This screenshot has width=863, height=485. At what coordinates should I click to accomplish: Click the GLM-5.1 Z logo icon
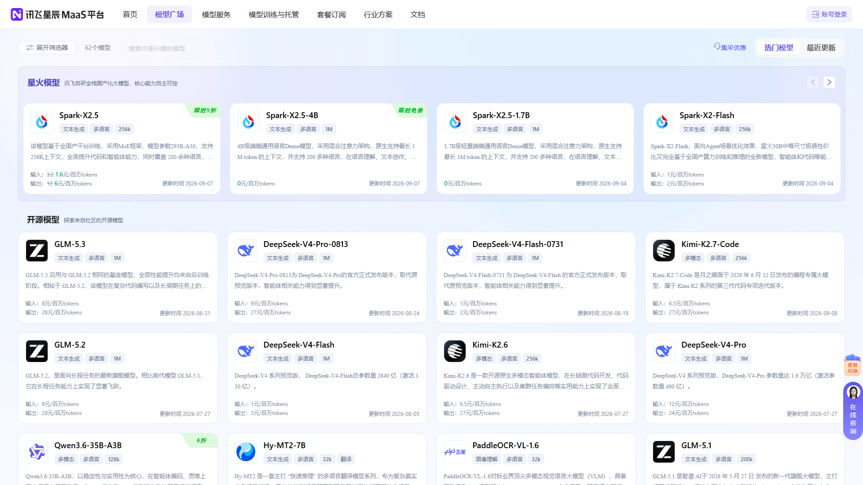[x=664, y=452]
